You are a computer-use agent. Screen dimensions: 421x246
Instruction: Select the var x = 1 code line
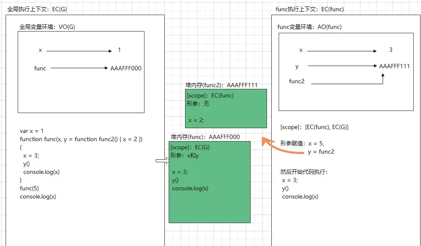[x=32, y=131]
